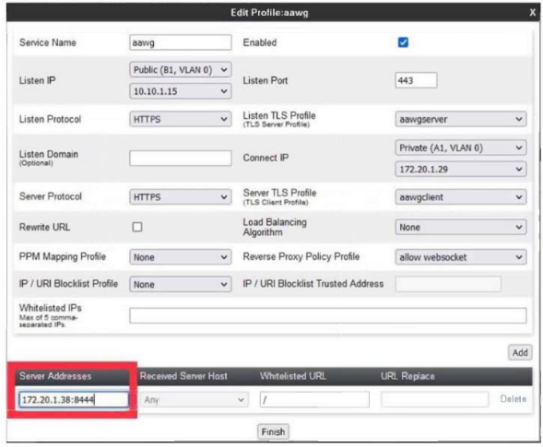Click the Delete link for the server row

point(513,399)
